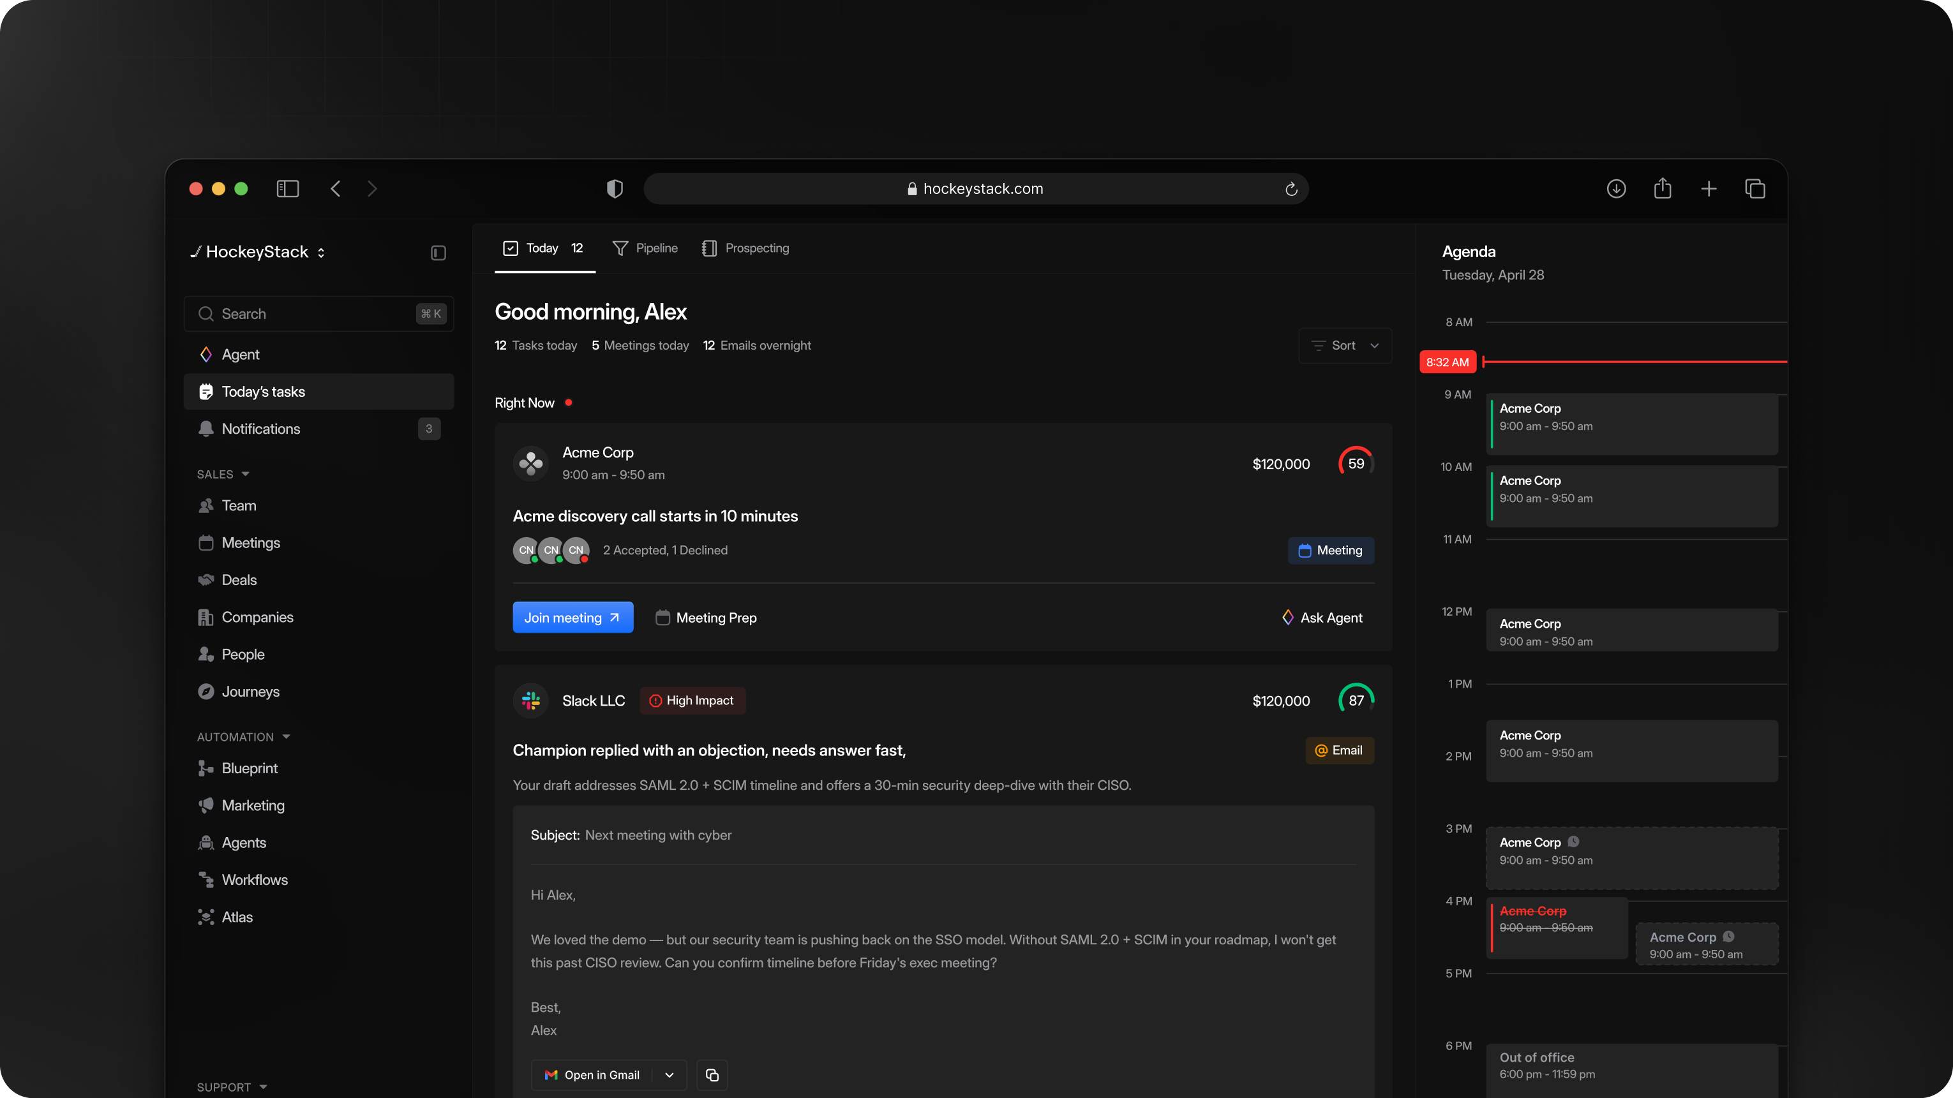The width and height of the screenshot is (1953, 1098).
Task: Click the Open in Gmail button
Action: tap(593, 1074)
